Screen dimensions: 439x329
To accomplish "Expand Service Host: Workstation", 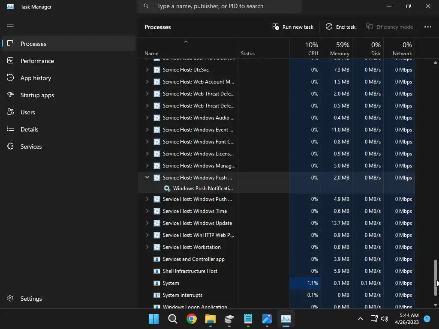I will (x=147, y=247).
